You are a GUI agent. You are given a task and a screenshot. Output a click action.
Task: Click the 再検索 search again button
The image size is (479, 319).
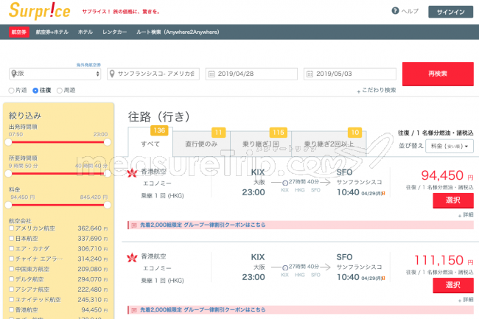click(x=438, y=74)
